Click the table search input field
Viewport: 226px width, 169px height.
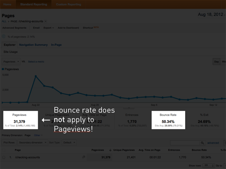[185, 143]
